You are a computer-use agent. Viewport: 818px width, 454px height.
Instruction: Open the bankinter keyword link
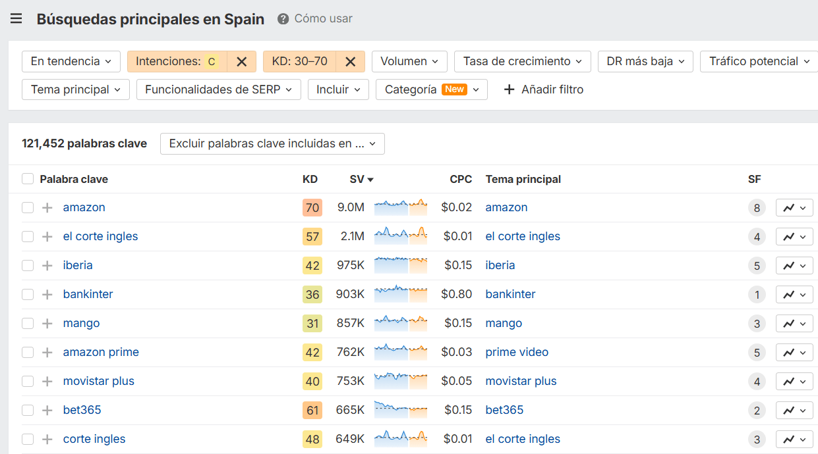click(88, 294)
